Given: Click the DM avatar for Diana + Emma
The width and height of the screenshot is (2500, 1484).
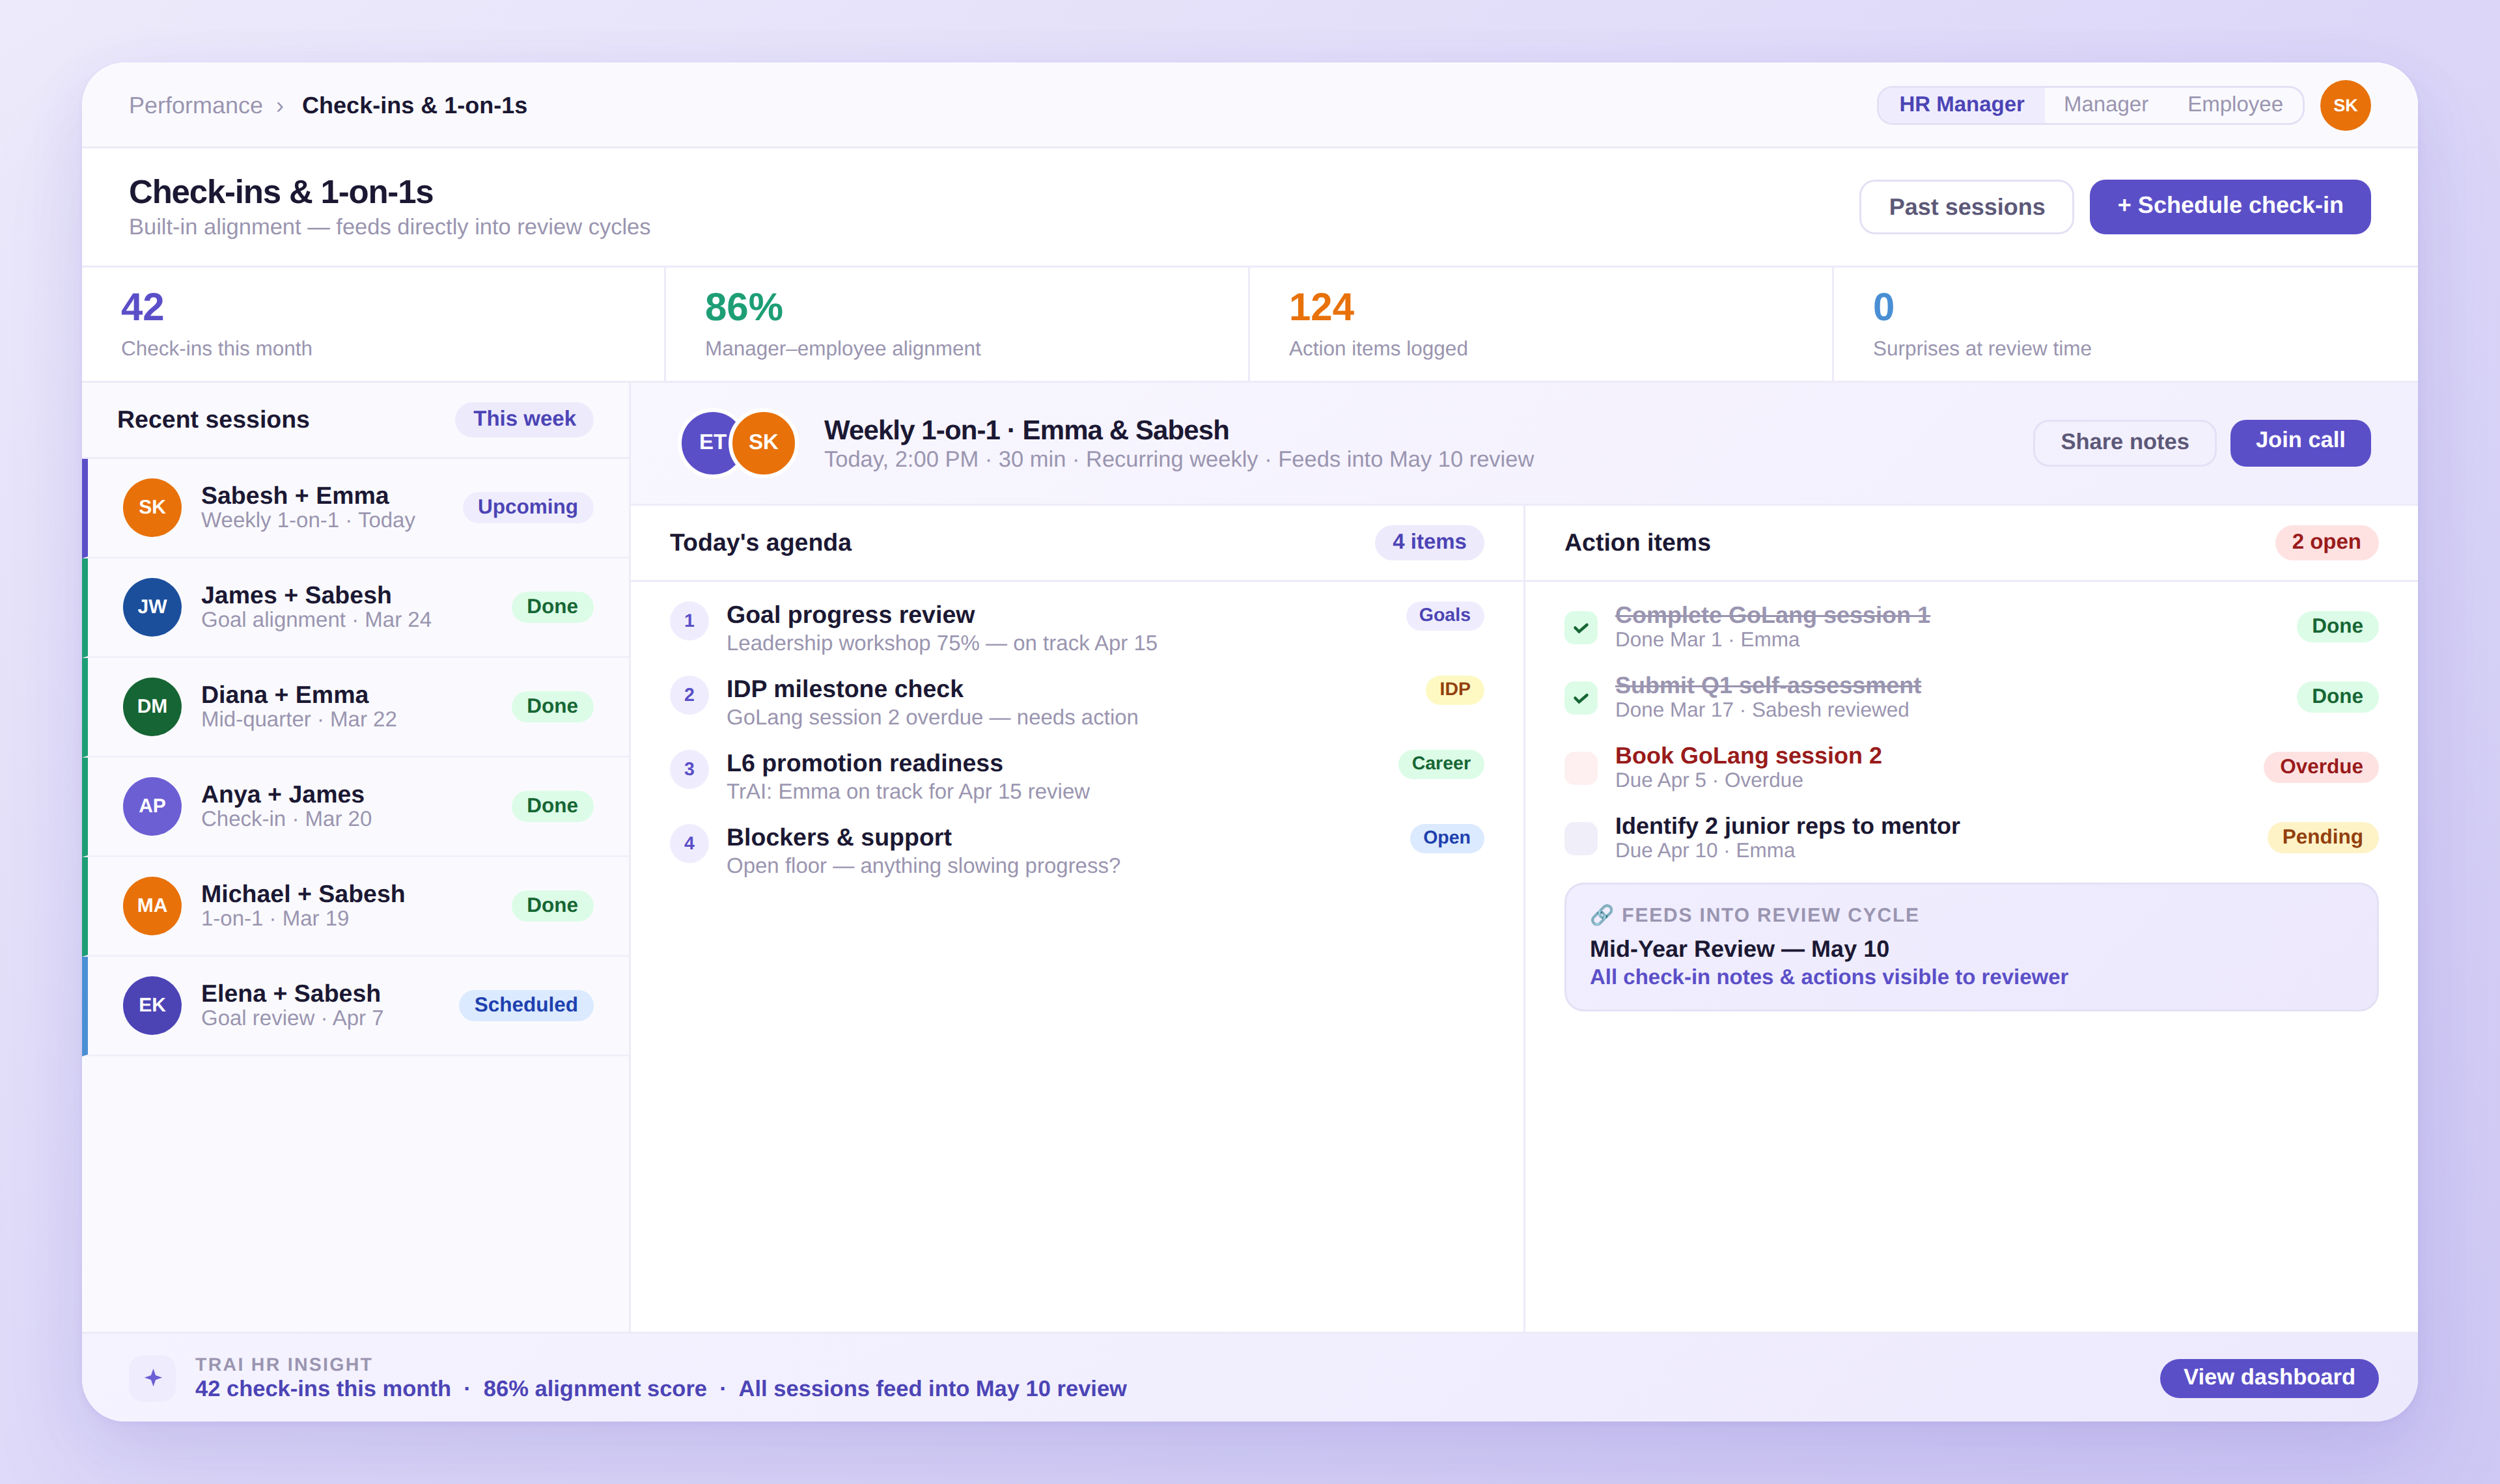Looking at the screenshot, I should (x=152, y=705).
